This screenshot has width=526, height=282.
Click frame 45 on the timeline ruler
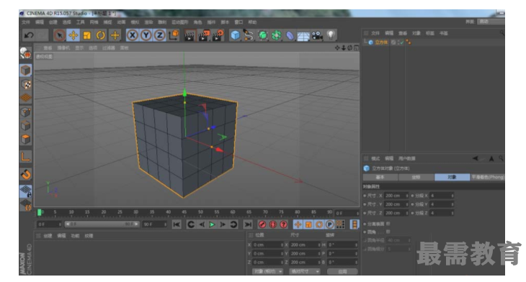click(184, 212)
